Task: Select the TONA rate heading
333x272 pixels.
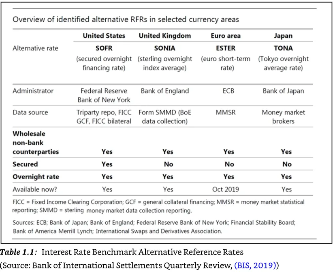Action: pyautogui.click(x=283, y=48)
